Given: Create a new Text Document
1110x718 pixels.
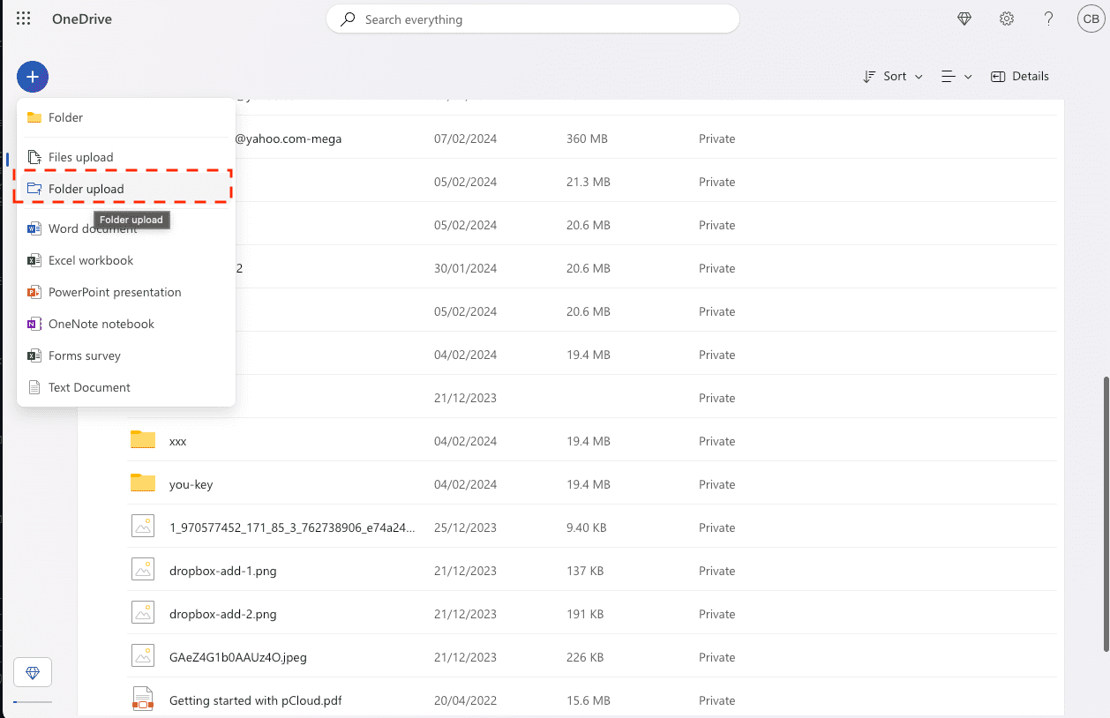Looking at the screenshot, I should 126,387.
